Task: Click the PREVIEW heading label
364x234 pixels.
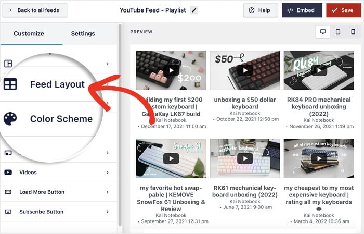Action: [141, 32]
